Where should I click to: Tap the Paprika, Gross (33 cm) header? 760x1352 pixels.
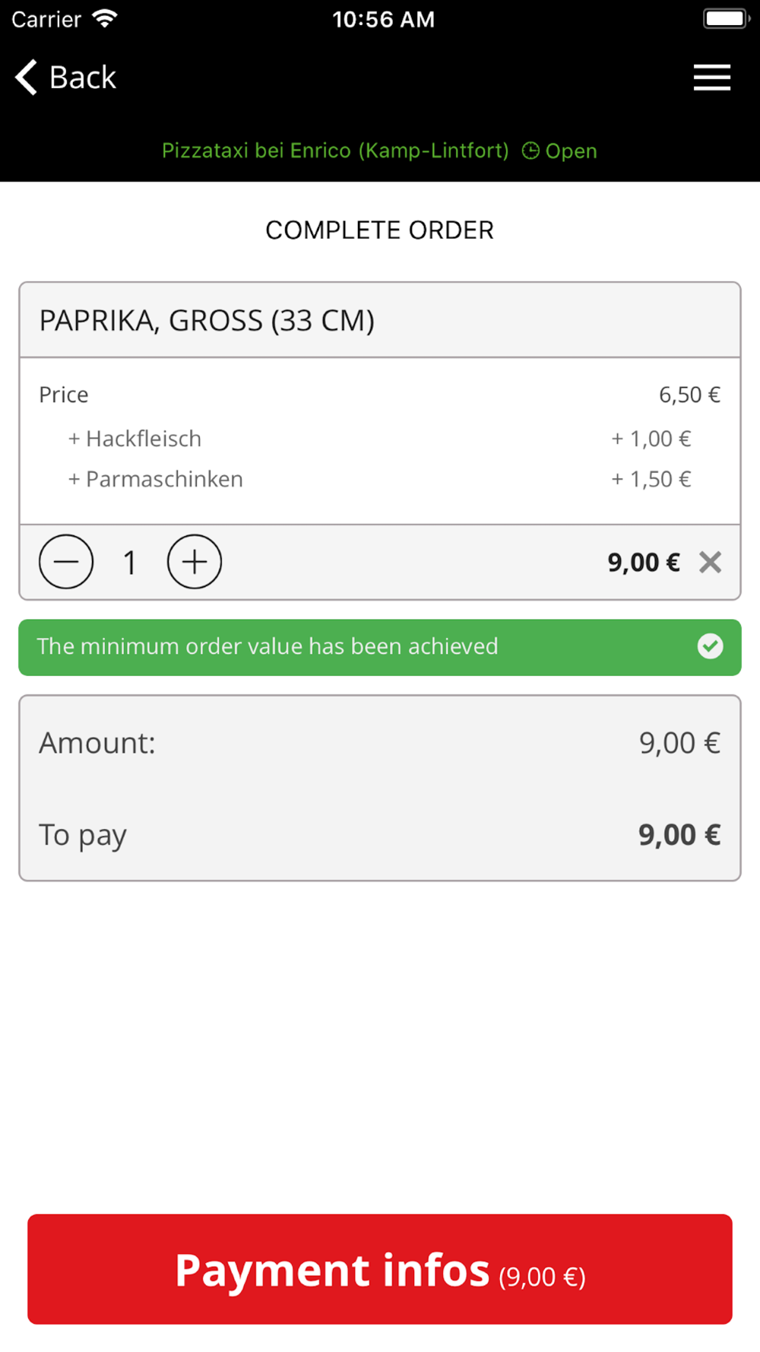207,321
